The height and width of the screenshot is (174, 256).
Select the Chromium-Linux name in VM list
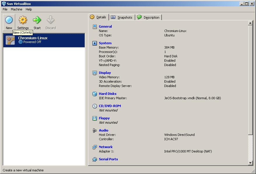click(x=33, y=38)
